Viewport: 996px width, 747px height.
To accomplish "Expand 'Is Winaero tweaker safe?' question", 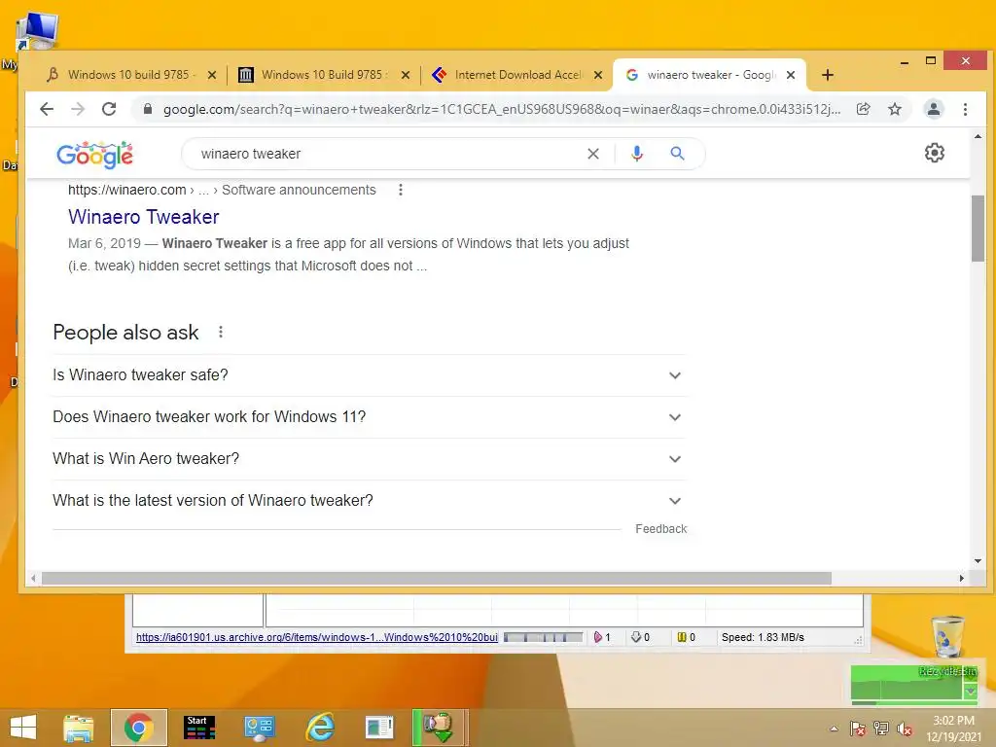I will click(x=369, y=375).
